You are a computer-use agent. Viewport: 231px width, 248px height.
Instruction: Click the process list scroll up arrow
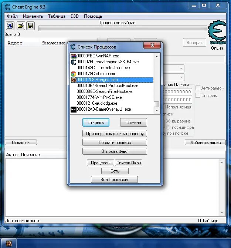pos(157,57)
